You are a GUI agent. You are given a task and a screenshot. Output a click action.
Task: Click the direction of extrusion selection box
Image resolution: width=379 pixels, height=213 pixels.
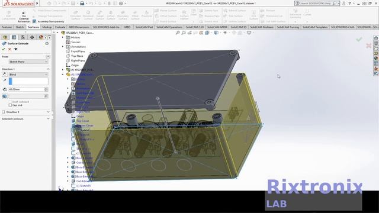pyautogui.click(x=28, y=81)
